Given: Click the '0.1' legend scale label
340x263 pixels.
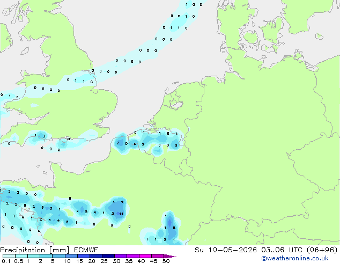Looking at the screenshot, I should 6,261.
